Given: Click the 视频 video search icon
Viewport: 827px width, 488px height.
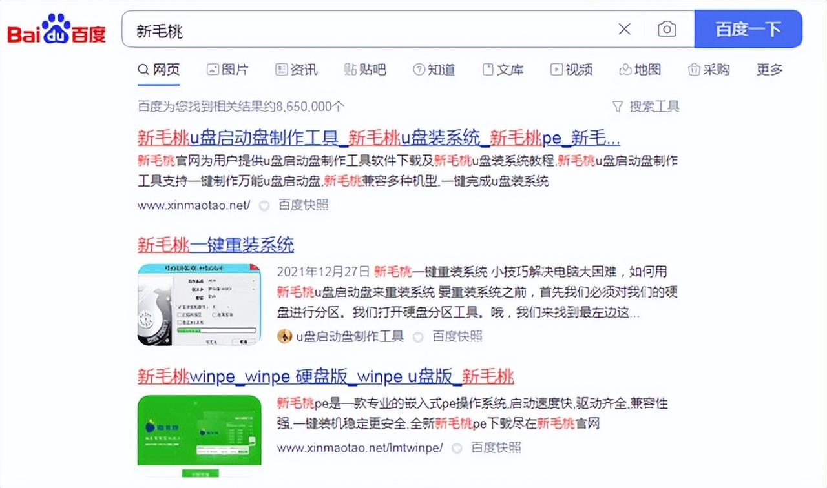Looking at the screenshot, I should point(556,69).
